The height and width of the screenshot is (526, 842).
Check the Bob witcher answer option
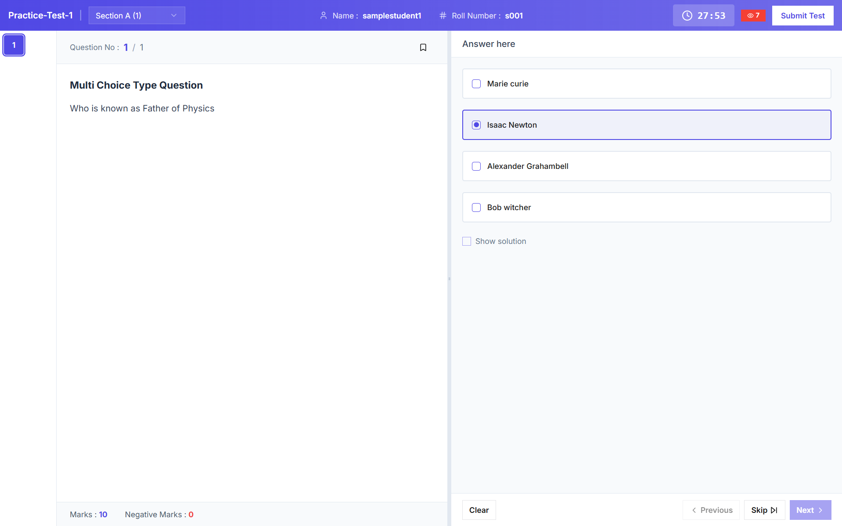(476, 207)
